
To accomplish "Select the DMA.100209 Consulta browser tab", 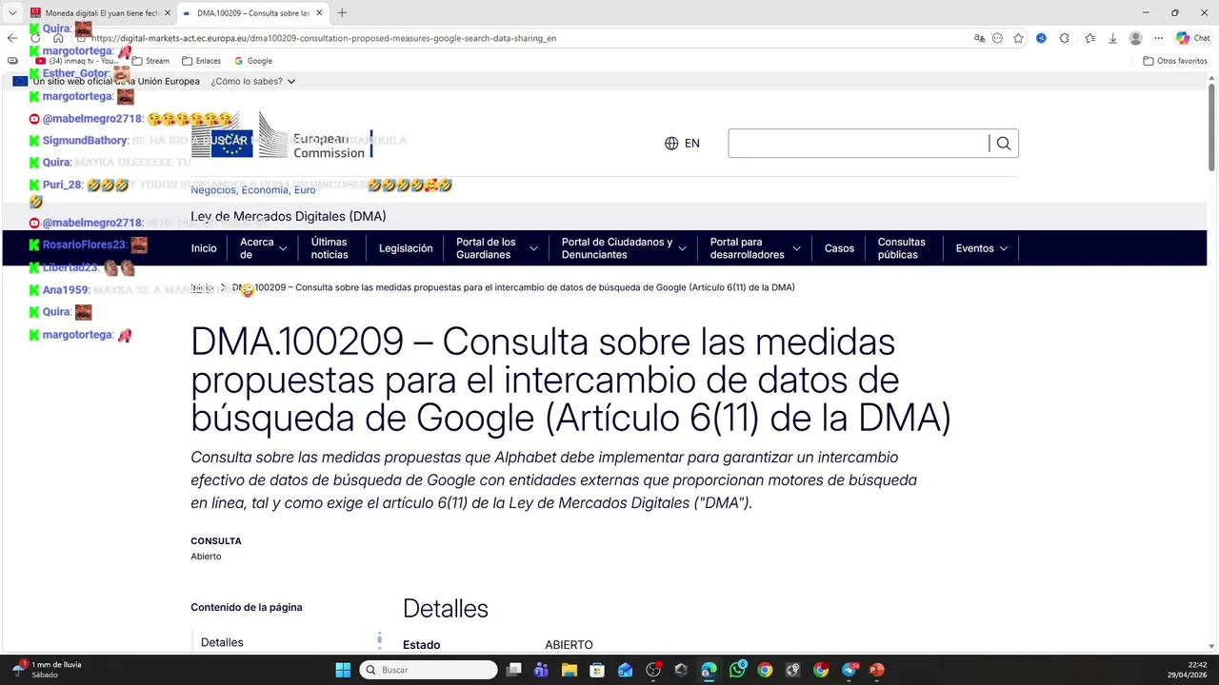I will point(252,13).
